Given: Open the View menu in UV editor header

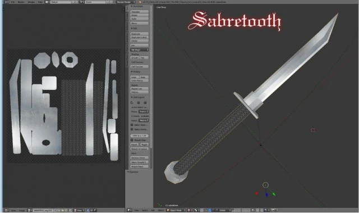Looking at the screenshot, I should 13,210.
